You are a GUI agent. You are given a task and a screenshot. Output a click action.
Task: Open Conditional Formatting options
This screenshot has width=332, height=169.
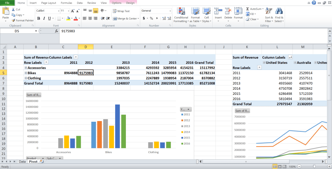pos(181,14)
